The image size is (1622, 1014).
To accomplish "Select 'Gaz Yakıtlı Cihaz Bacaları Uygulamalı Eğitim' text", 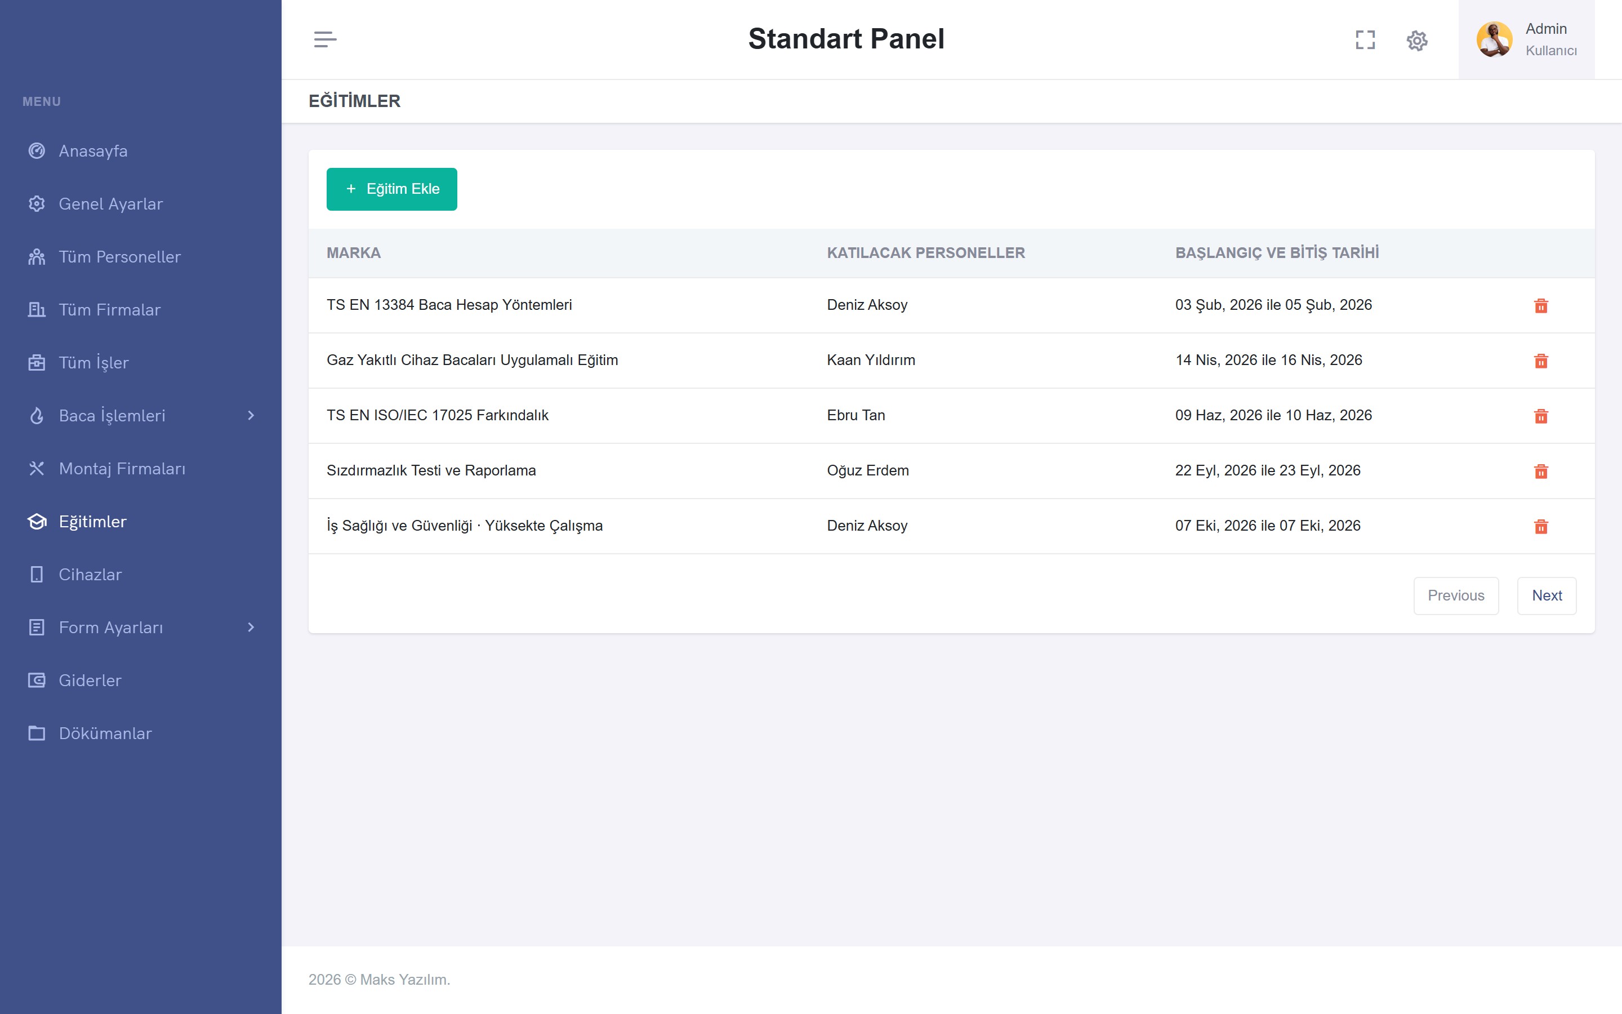I will pos(472,360).
